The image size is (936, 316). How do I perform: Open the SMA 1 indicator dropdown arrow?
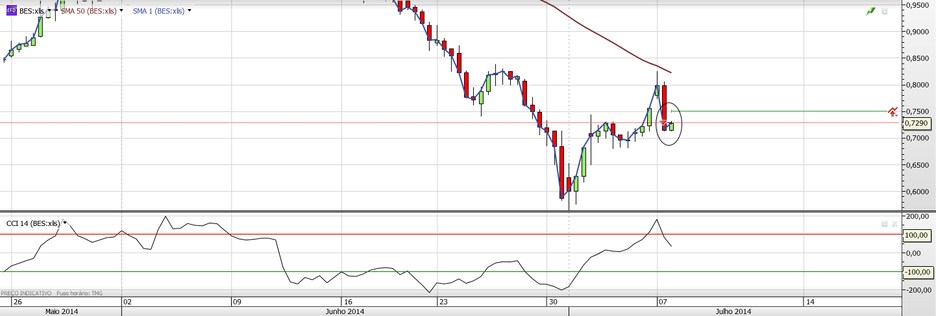pyautogui.click(x=189, y=11)
